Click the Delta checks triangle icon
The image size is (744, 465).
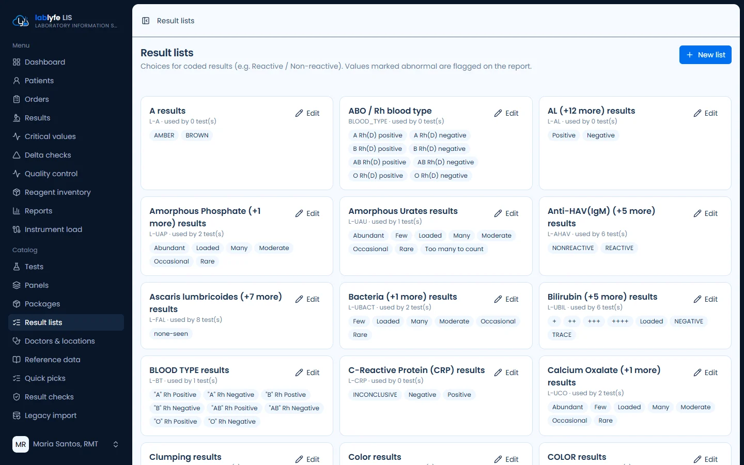point(17,155)
